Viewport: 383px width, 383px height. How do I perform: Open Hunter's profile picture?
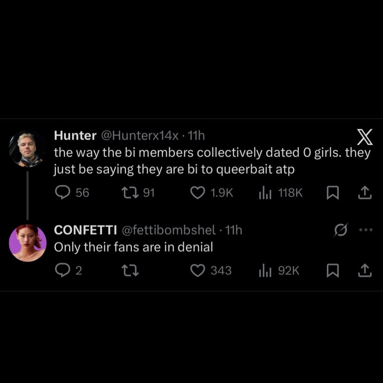click(28, 149)
